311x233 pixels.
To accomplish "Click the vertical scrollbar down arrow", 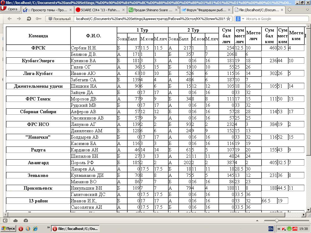I will coord(309,209).
